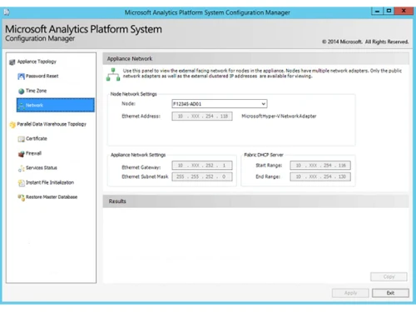Click the Results section header
416x312 pixels.
(x=255, y=201)
